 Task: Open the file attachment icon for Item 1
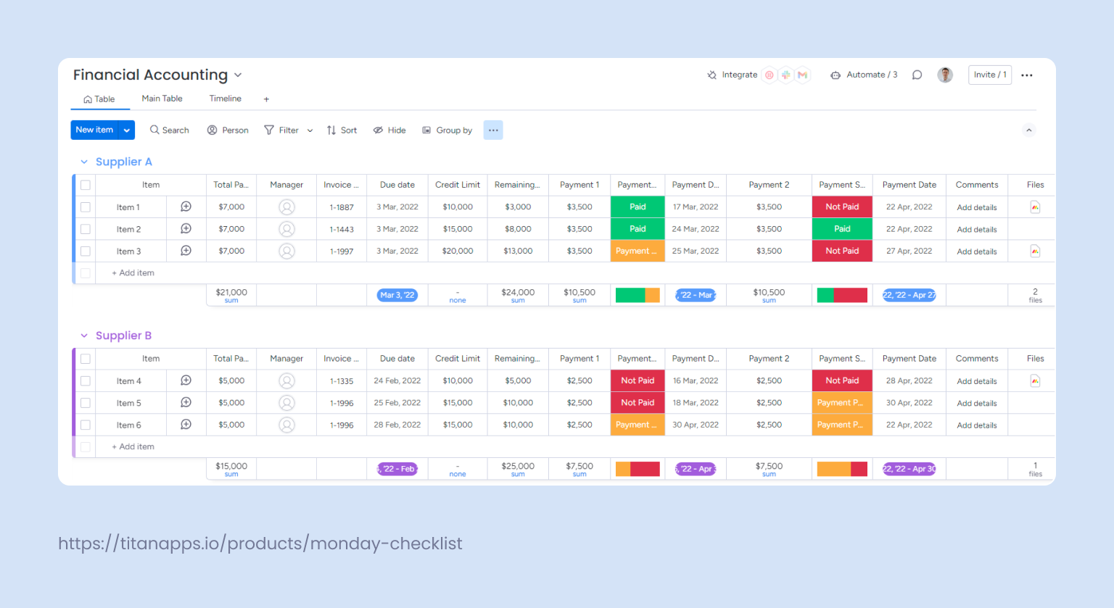(1035, 207)
